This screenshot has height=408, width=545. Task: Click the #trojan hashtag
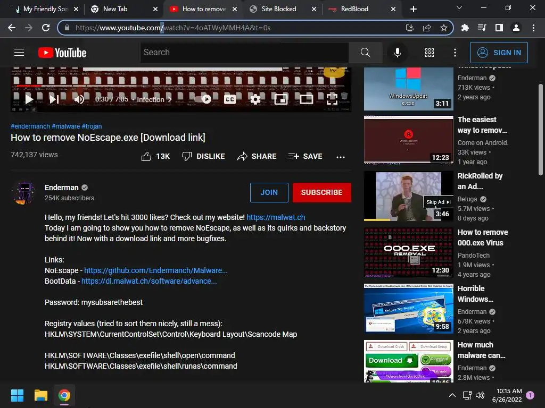tap(92, 126)
